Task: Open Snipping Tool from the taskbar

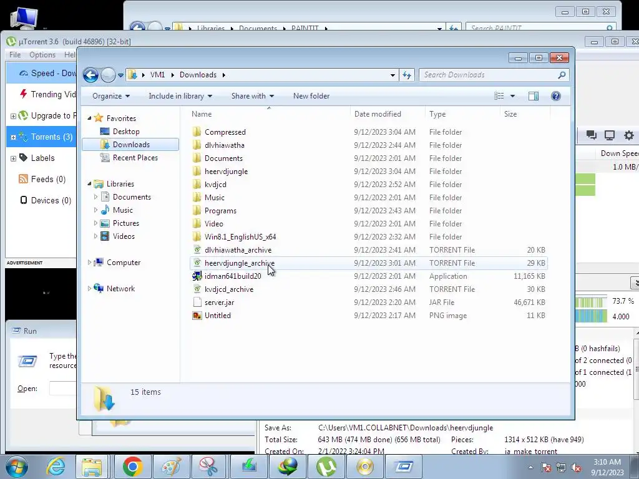Action: click(x=209, y=467)
